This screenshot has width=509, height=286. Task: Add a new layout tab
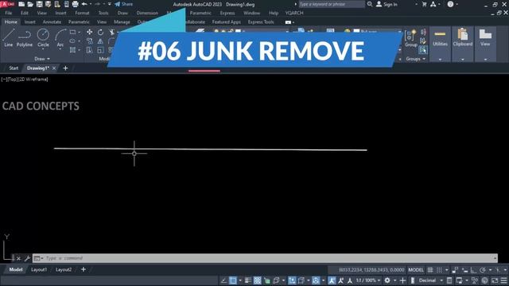point(84,269)
